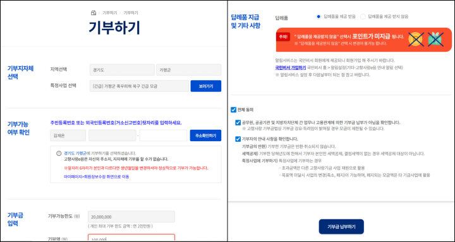Open second 기부하기 breadcrumb item
This screenshot has width=455, height=242.
tap(131, 13)
